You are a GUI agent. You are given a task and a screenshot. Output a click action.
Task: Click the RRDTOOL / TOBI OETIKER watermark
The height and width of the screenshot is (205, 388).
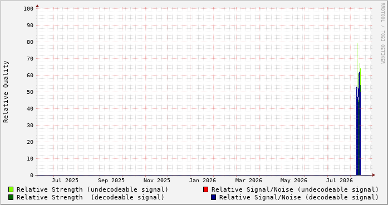point(383,33)
